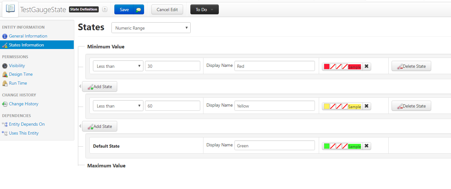
Task: Click the Maximum Value heading
Action: (x=106, y=166)
